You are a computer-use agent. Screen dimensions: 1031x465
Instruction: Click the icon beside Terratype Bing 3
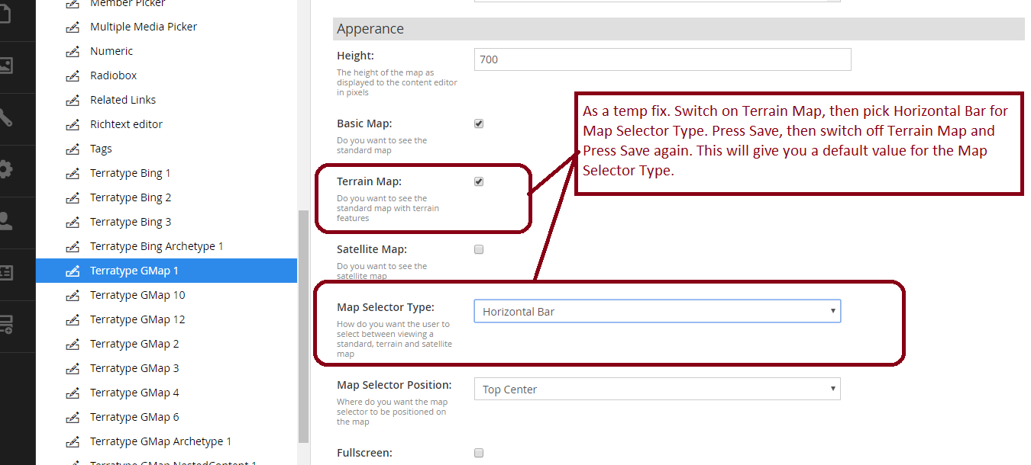pos(73,222)
